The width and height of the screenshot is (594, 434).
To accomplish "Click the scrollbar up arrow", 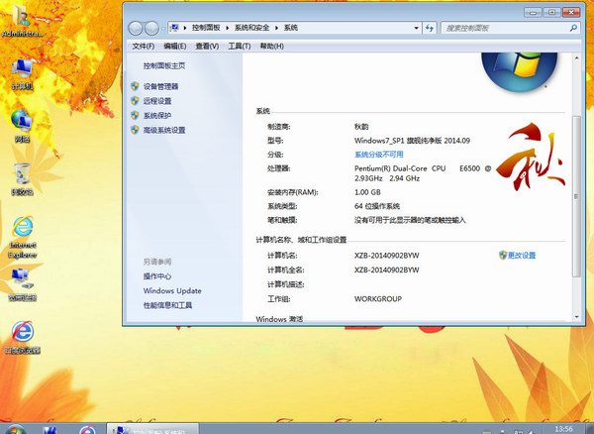I will (x=576, y=58).
